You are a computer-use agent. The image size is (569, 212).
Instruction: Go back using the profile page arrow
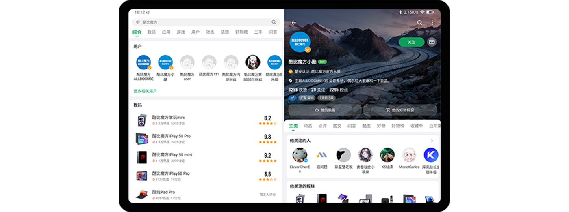(294, 23)
